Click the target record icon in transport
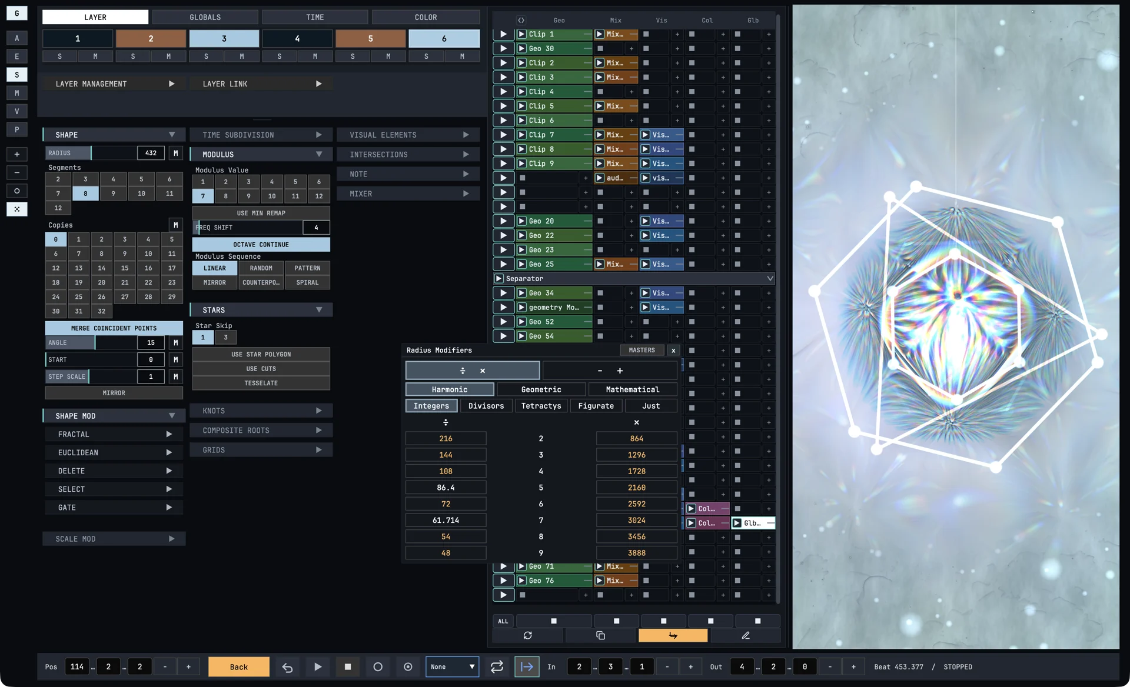 pyautogui.click(x=408, y=666)
